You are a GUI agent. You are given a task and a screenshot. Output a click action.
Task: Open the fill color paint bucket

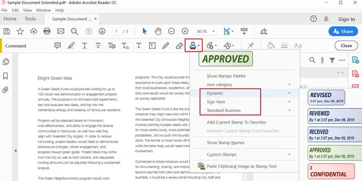tap(271, 46)
